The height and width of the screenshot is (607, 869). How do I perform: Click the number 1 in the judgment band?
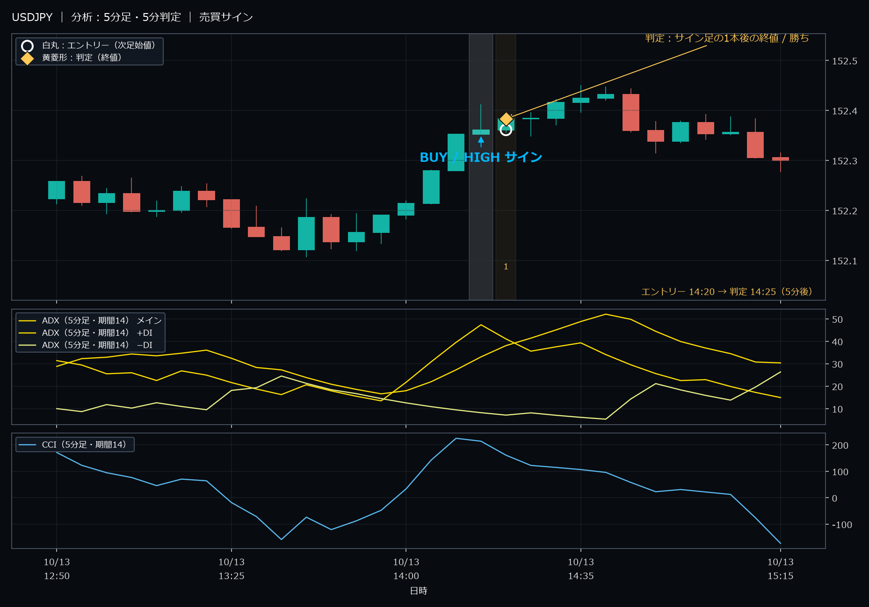coord(506,267)
